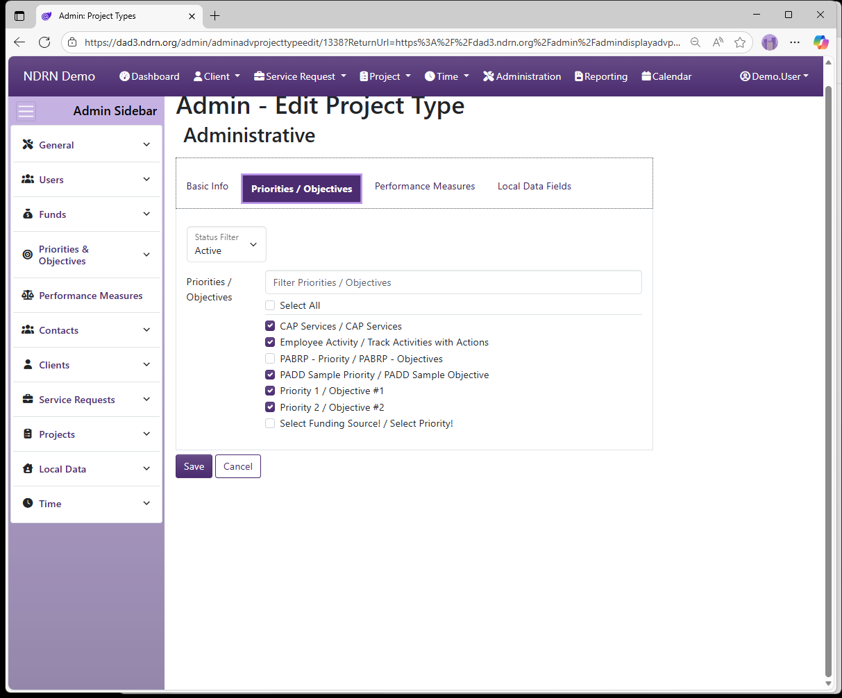Uncheck Priority 2 / Objective #2

tap(270, 407)
